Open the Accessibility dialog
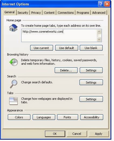 point(92,117)
